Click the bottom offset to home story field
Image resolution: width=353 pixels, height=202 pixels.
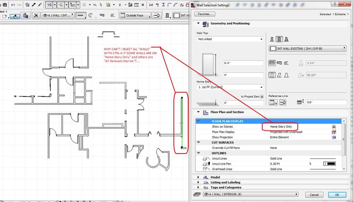pyautogui.click(x=243, y=103)
